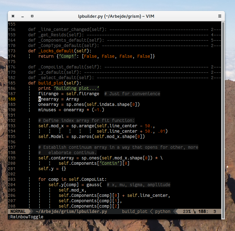The image size is (235, 231).
Task: Click 'self.y = {}' on line 201
Action: click(x=52, y=169)
